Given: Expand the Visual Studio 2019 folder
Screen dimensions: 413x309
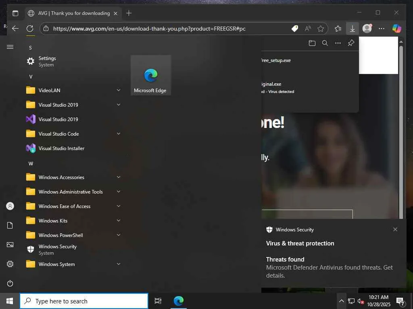Looking at the screenshot, I should point(74,105).
